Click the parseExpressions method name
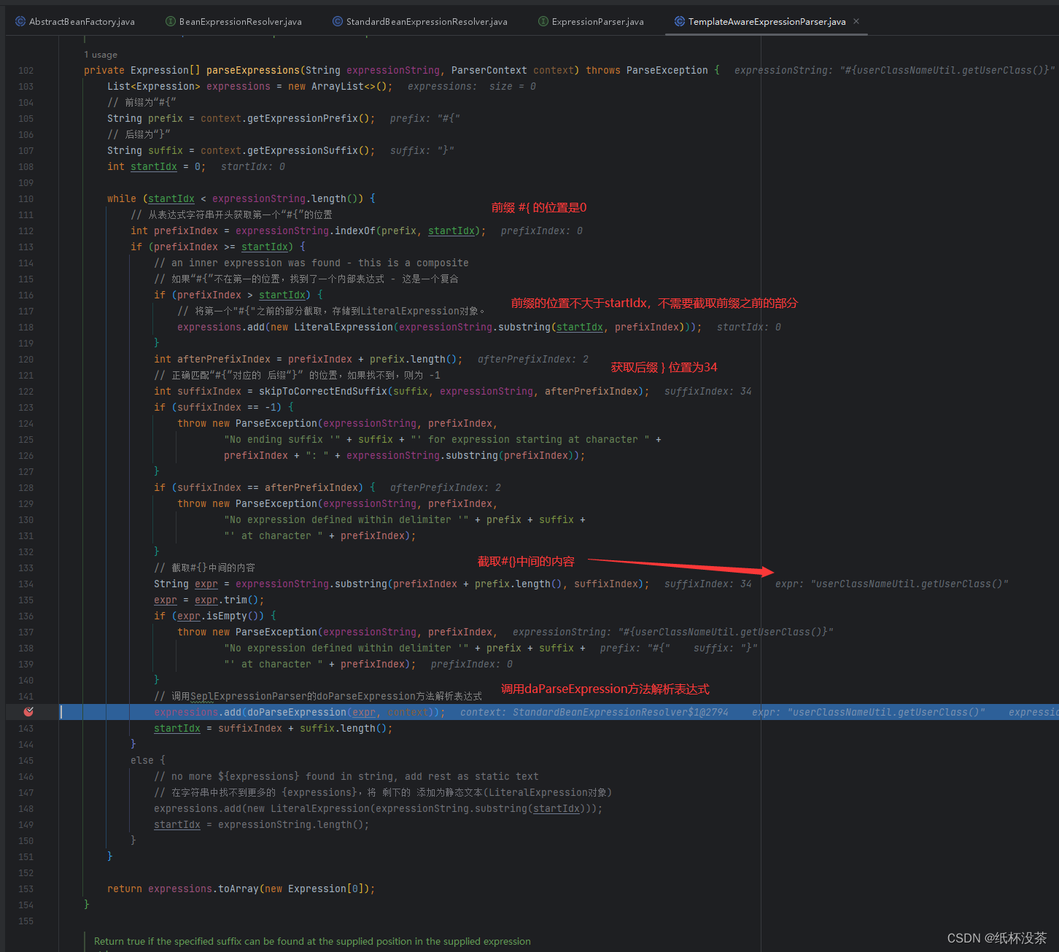The width and height of the screenshot is (1059, 952). tap(253, 70)
